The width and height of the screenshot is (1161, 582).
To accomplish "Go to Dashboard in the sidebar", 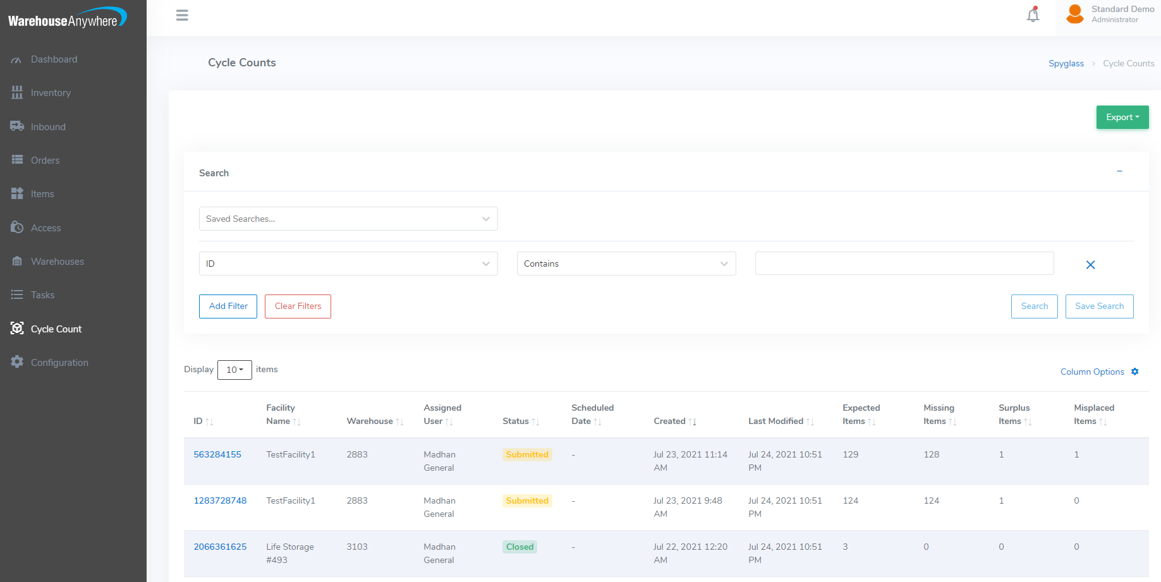I will (54, 59).
